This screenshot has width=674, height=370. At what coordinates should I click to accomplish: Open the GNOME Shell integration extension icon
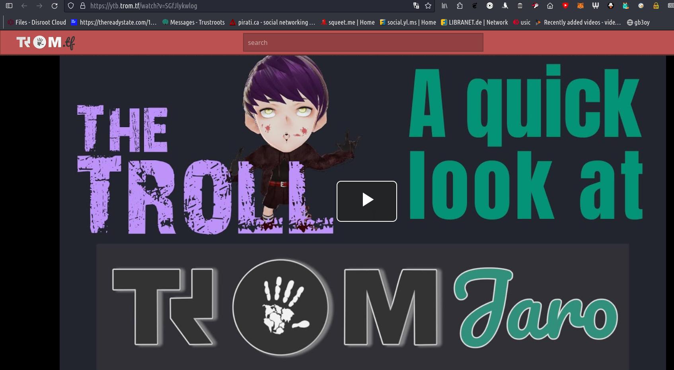(475, 6)
